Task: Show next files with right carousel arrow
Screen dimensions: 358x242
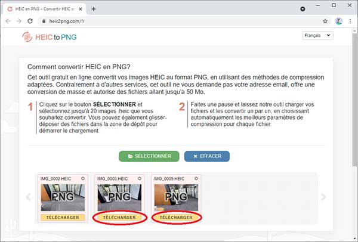Action: [x=323, y=197]
